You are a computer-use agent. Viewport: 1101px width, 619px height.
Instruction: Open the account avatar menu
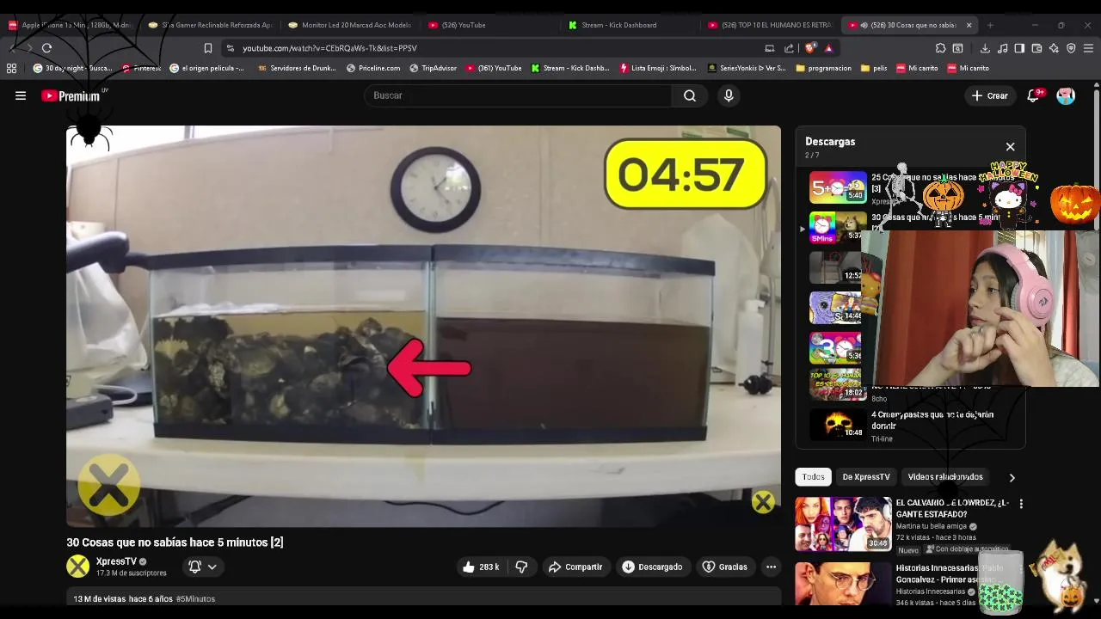[1066, 95]
